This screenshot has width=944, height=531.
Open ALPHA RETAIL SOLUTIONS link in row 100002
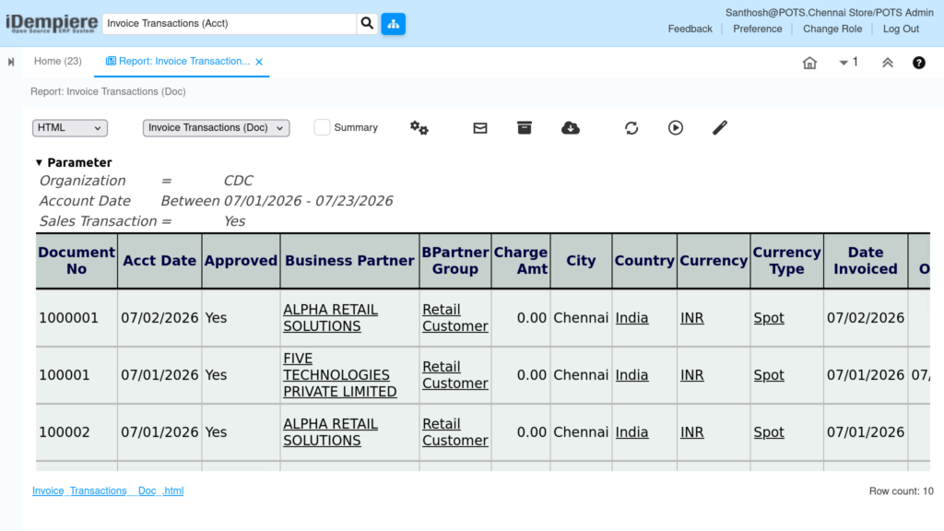coord(331,431)
